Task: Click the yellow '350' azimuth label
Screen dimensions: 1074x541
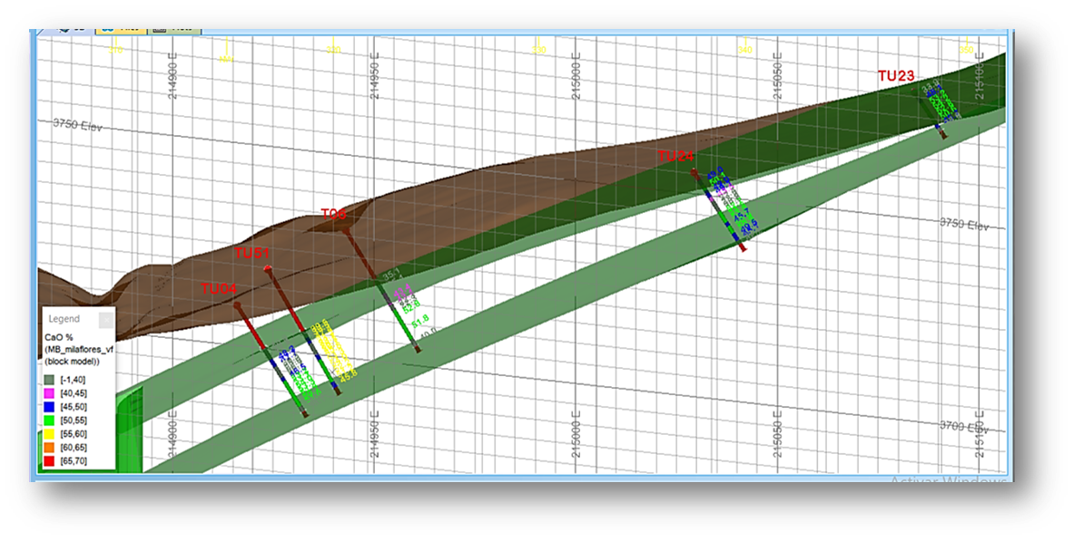Action: [965, 49]
